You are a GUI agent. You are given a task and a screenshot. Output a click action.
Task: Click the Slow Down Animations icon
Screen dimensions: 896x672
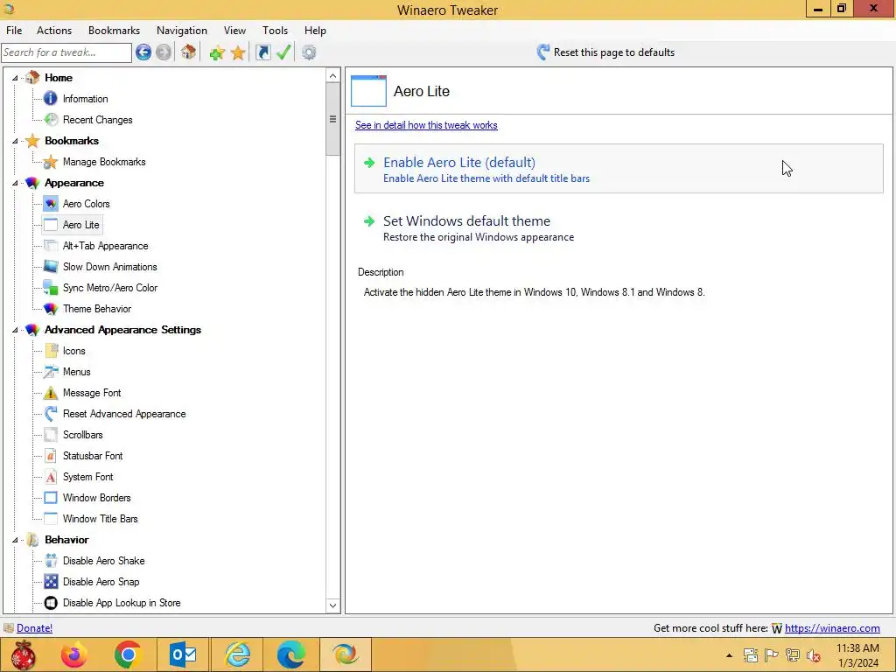point(50,266)
